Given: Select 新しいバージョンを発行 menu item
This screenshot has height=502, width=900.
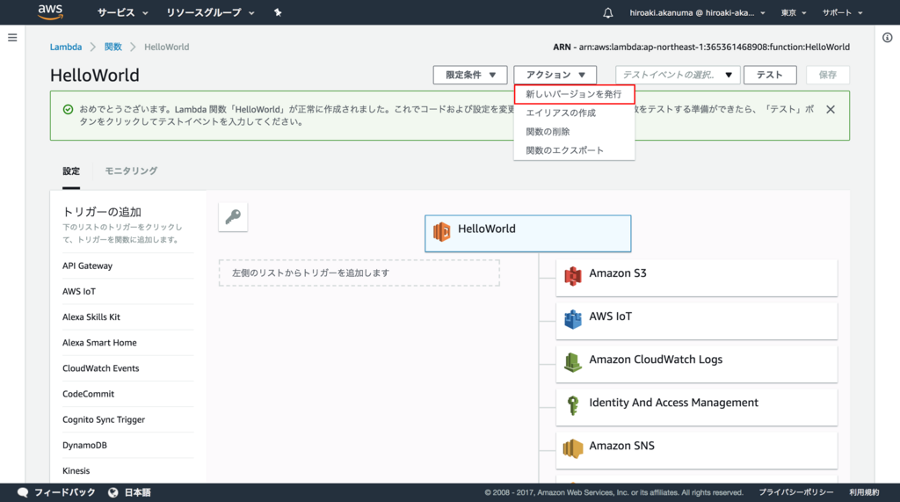Looking at the screenshot, I should (575, 94).
